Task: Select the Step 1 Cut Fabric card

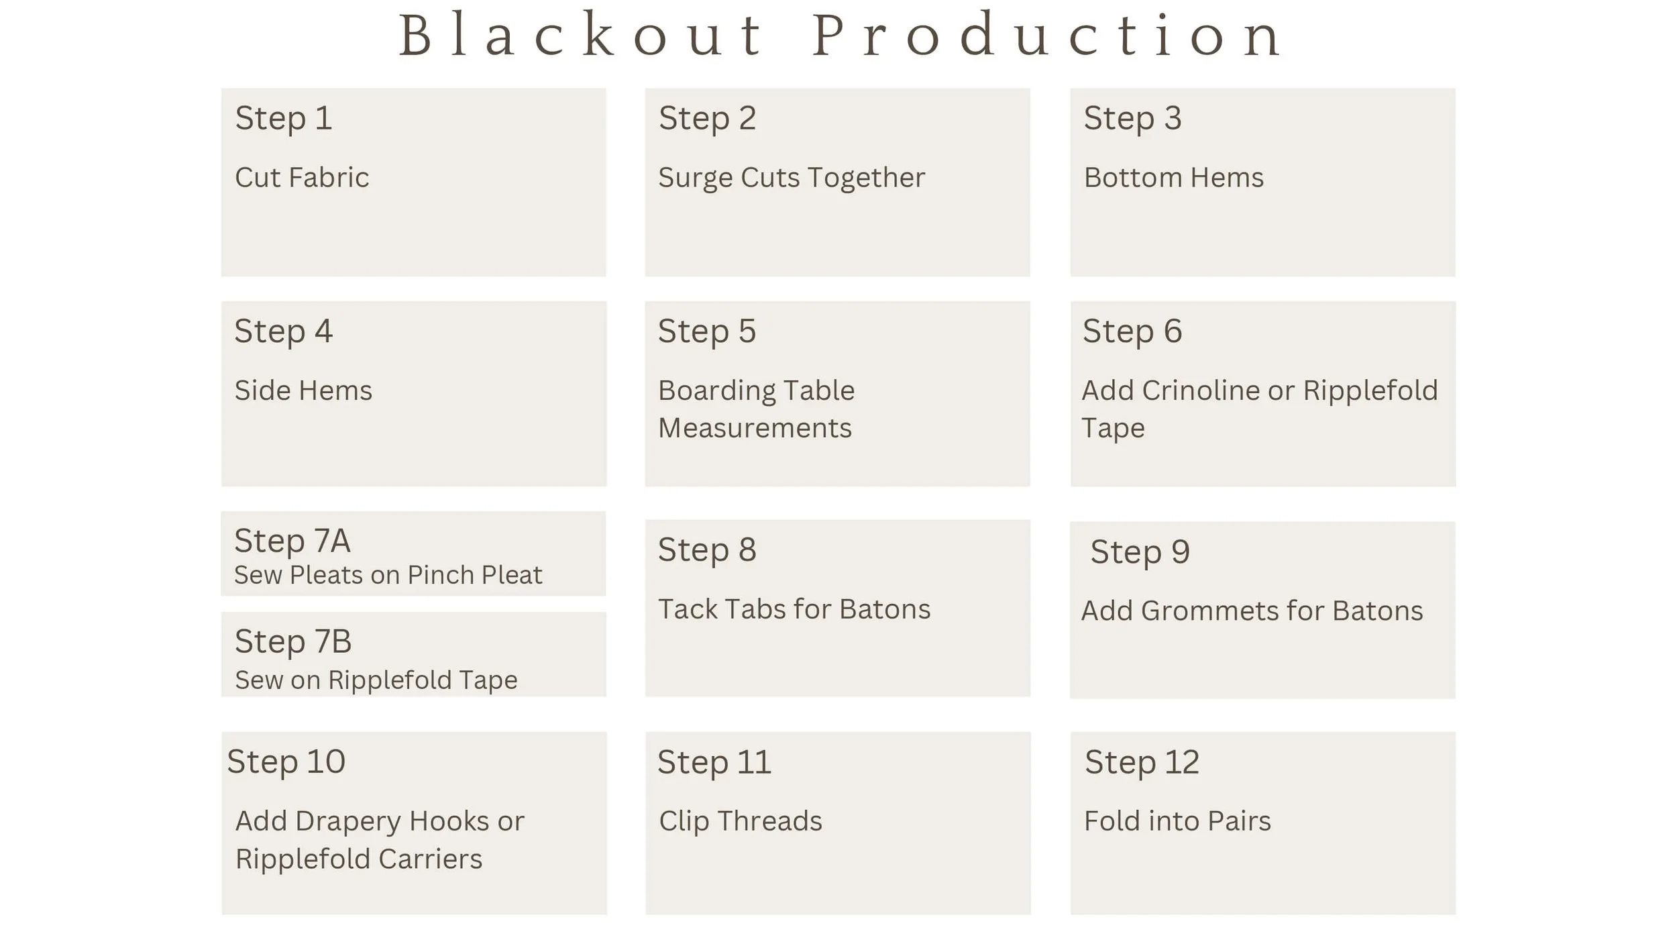Action: tap(414, 182)
